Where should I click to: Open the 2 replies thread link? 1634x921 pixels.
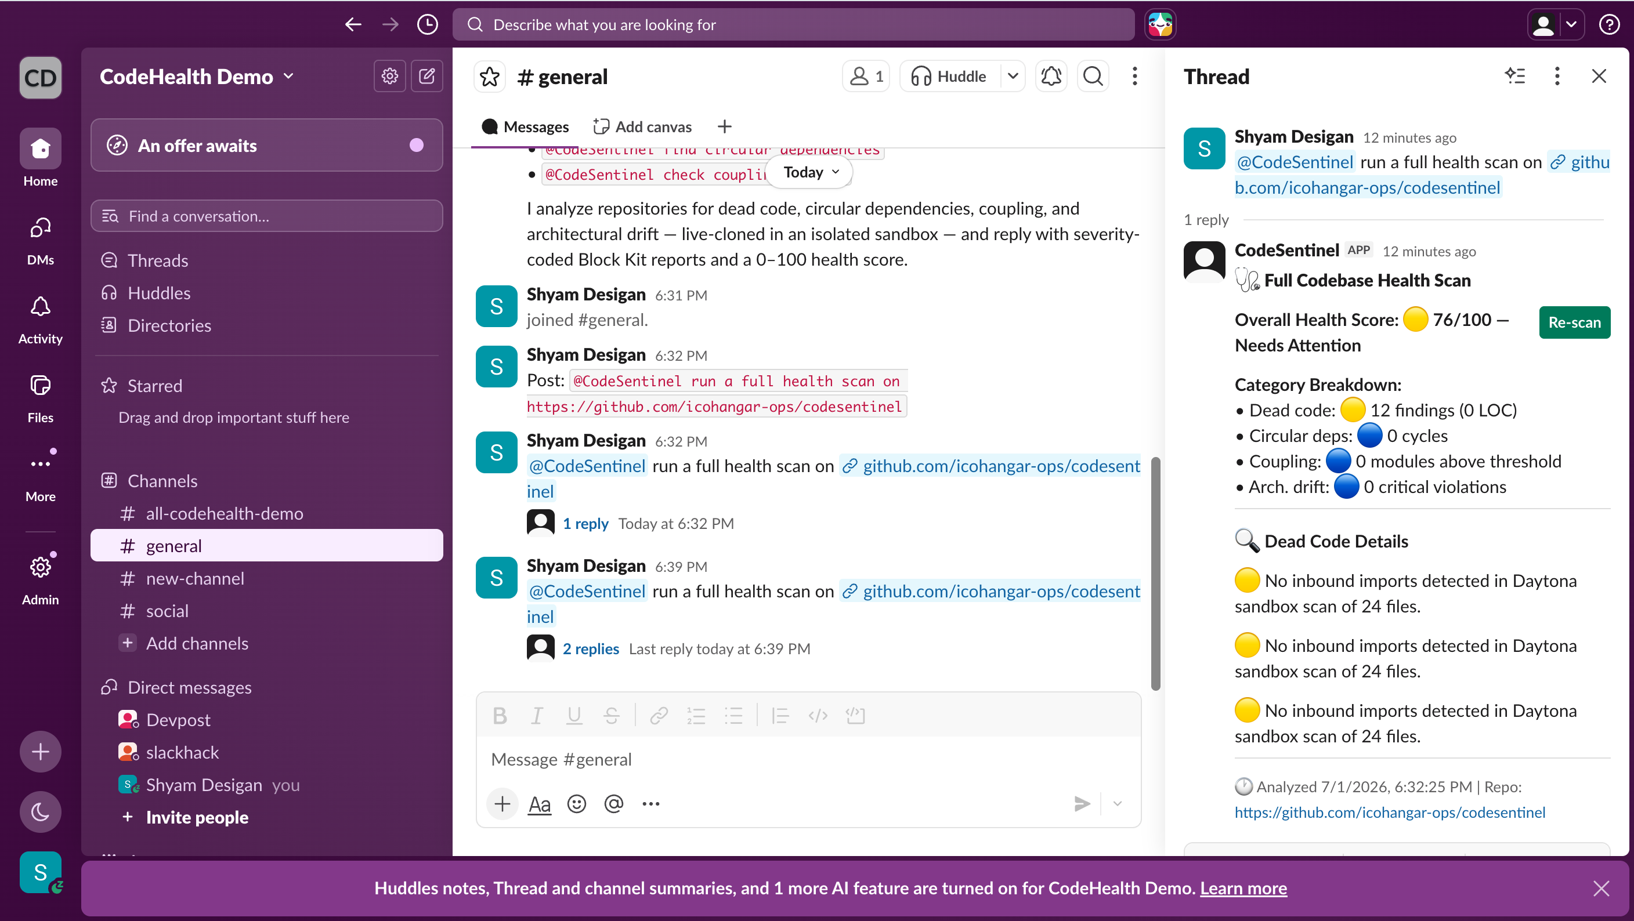point(591,648)
